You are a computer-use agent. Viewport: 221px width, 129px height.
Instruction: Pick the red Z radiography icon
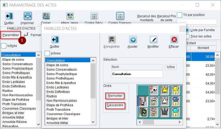[x=154, y=90]
